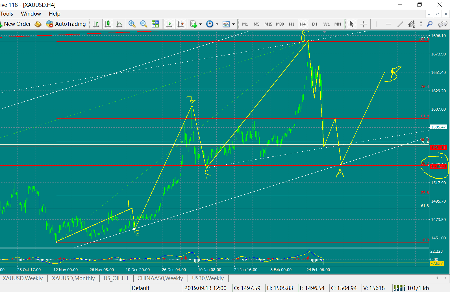Screen dimensions: 450x292
Task: Select the MN timeframe
Action: (x=338, y=24)
